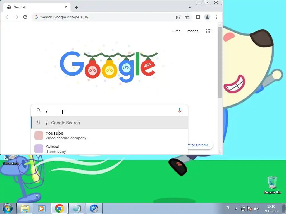Open the Images link
The image size is (286, 214).
click(192, 31)
